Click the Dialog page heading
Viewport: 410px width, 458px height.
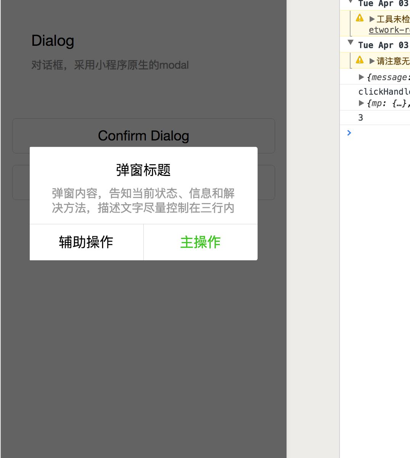[x=53, y=41]
